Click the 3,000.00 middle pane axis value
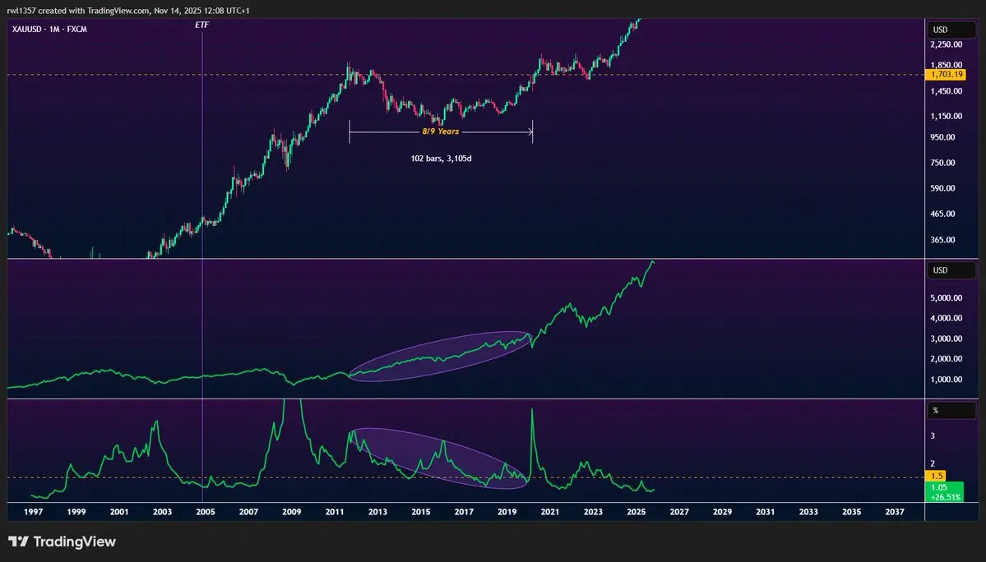This screenshot has width=986, height=562. click(x=947, y=339)
